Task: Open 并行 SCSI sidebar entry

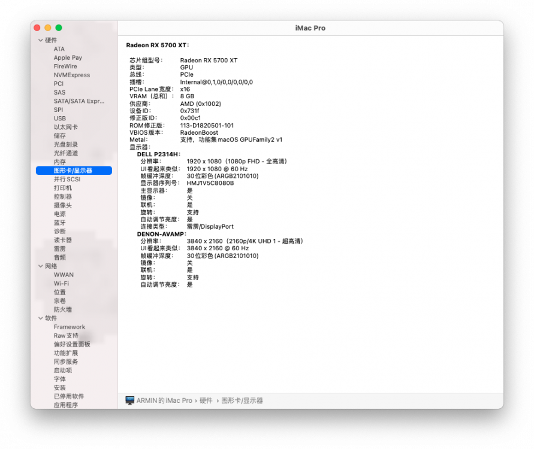Action: [x=67, y=179]
